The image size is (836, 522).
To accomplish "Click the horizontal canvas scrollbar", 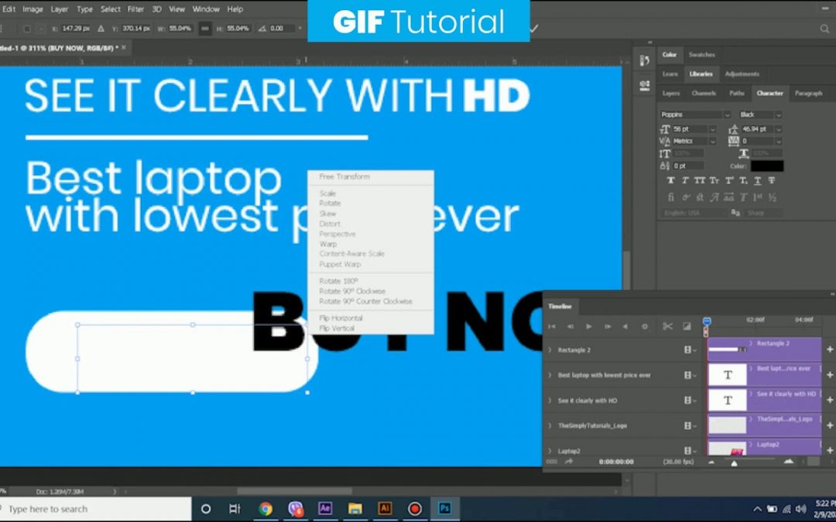I will click(x=294, y=491).
